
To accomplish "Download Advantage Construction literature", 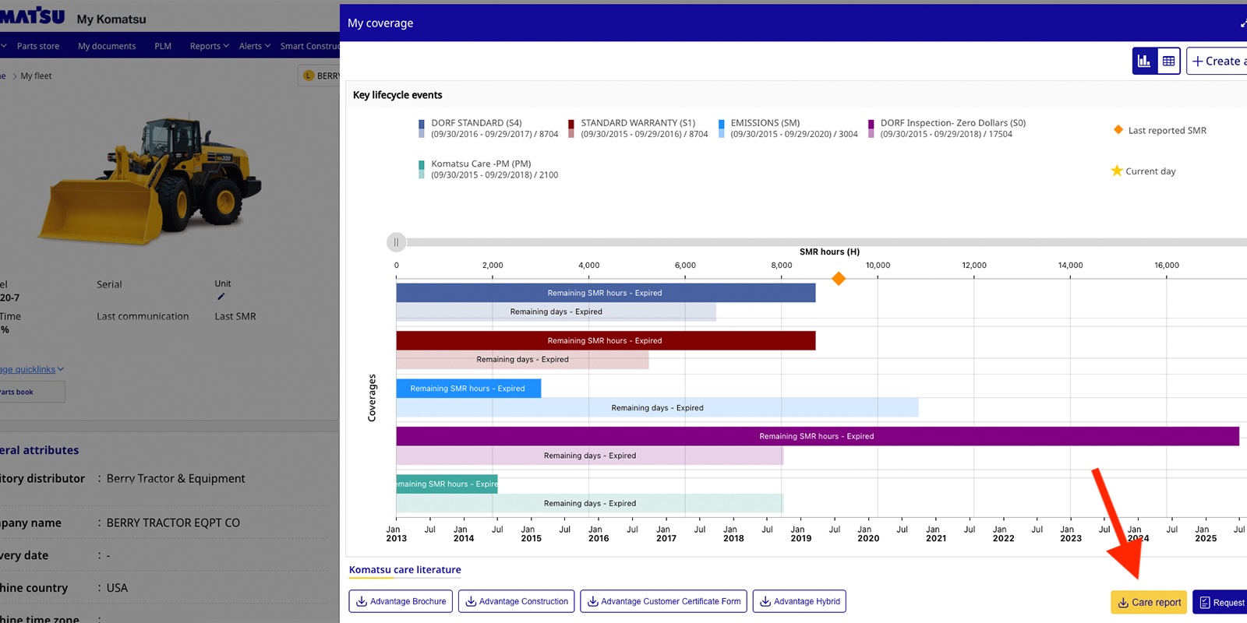I will point(516,601).
